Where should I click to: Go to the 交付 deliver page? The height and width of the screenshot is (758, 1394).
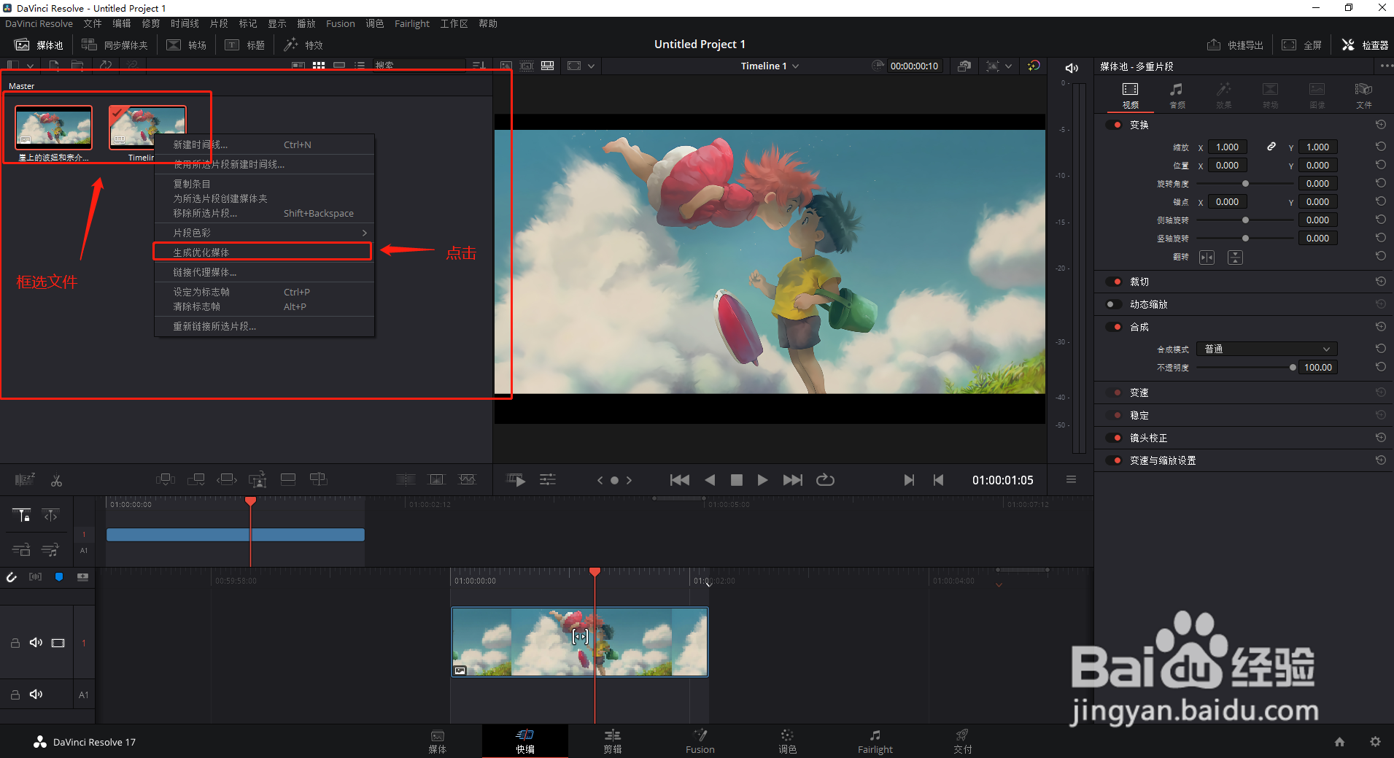(962, 741)
